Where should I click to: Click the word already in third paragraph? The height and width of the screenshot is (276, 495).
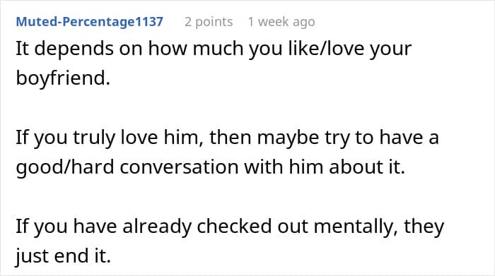point(157,227)
